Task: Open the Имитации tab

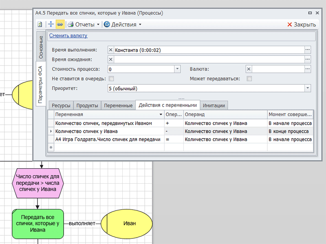Action: click(x=214, y=106)
